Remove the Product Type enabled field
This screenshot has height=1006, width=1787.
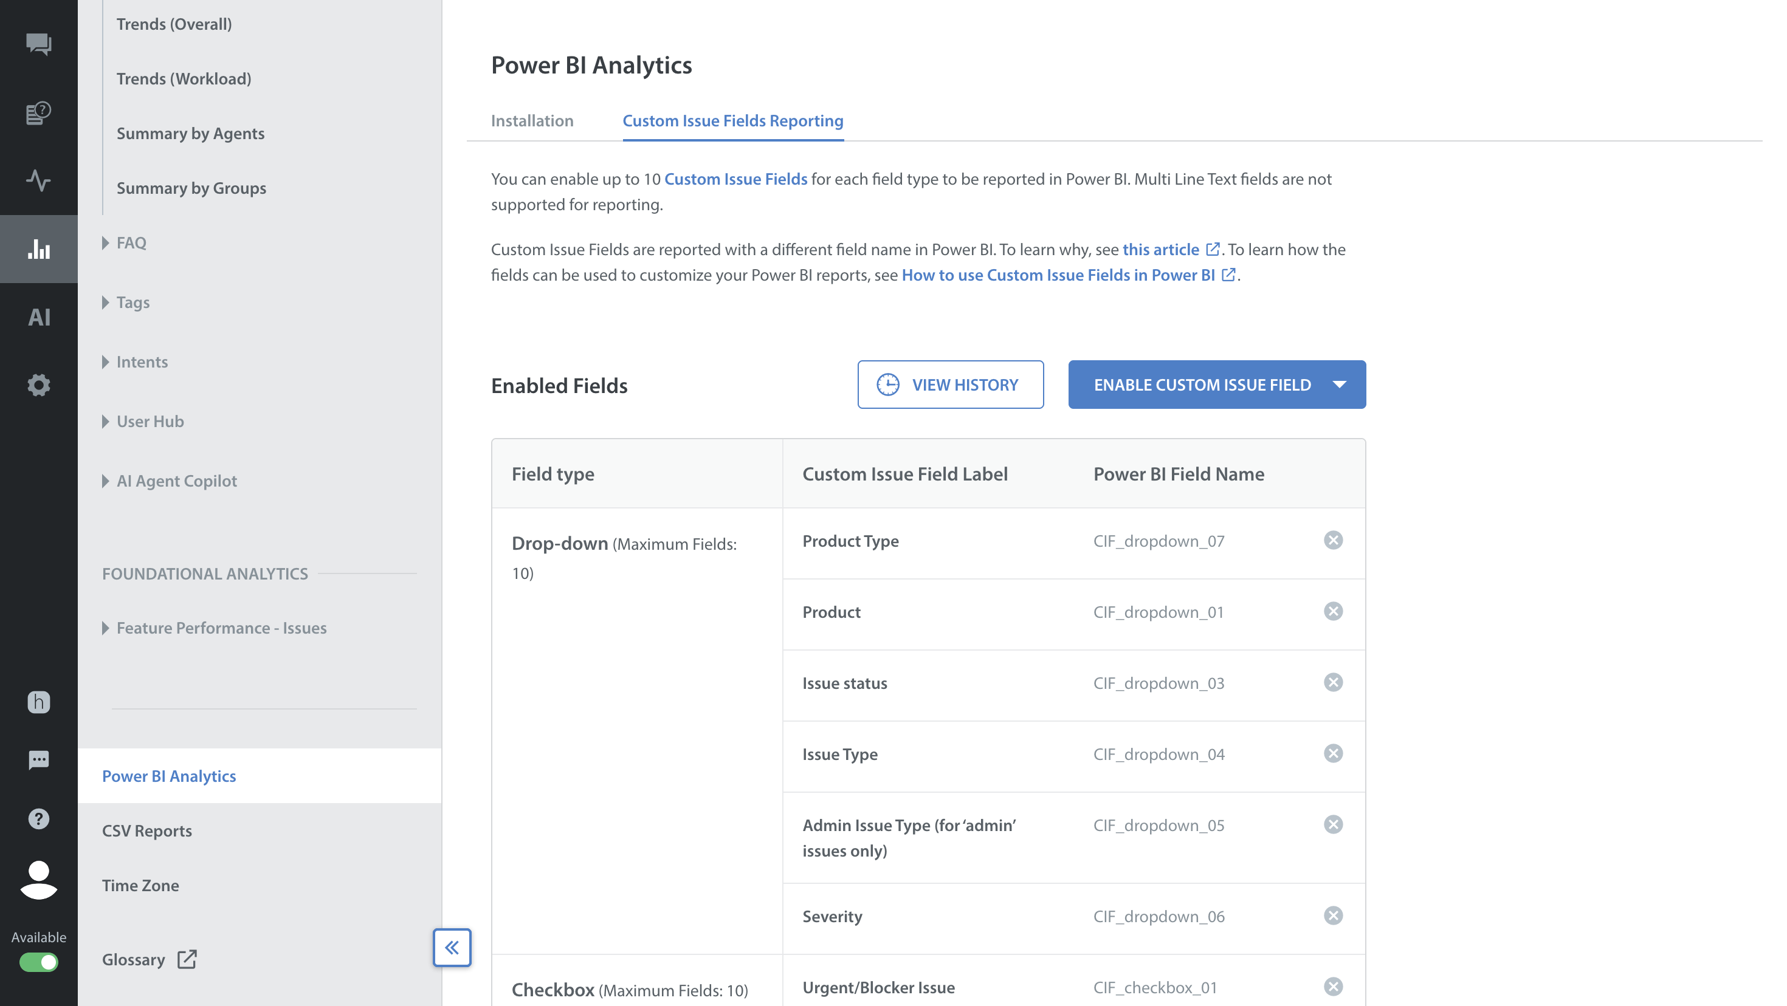(x=1332, y=540)
